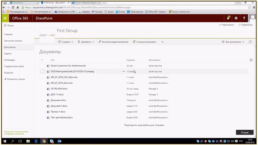Click file icon of Direct Customers for Asistonica.xlsx
258x145 pixels.
(x=48, y=66)
